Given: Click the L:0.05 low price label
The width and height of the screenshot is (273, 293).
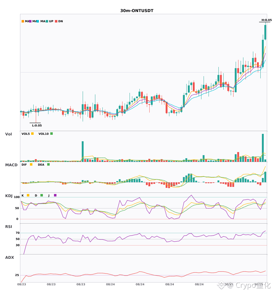Looking at the screenshot, I should (x=37, y=126).
